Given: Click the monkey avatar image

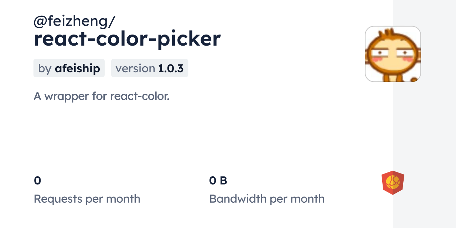Looking at the screenshot, I should pyautogui.click(x=393, y=54).
